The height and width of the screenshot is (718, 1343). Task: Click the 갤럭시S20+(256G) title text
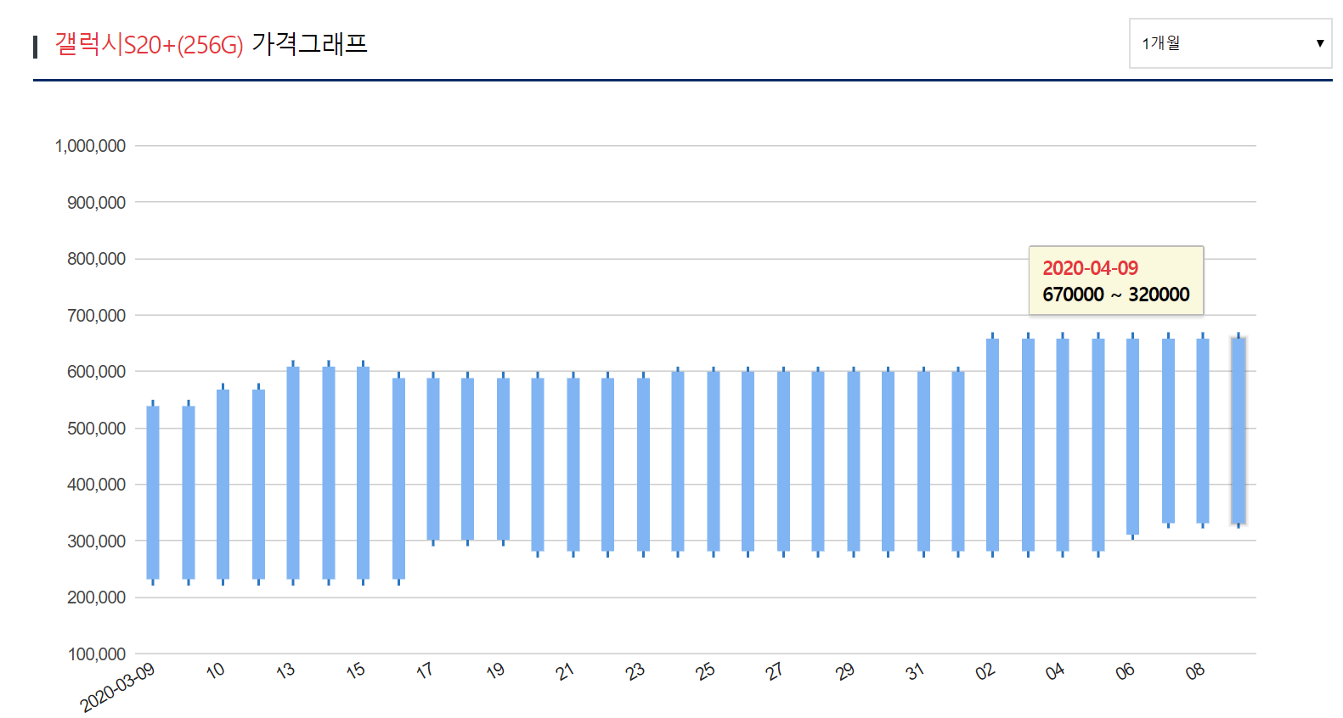[149, 43]
